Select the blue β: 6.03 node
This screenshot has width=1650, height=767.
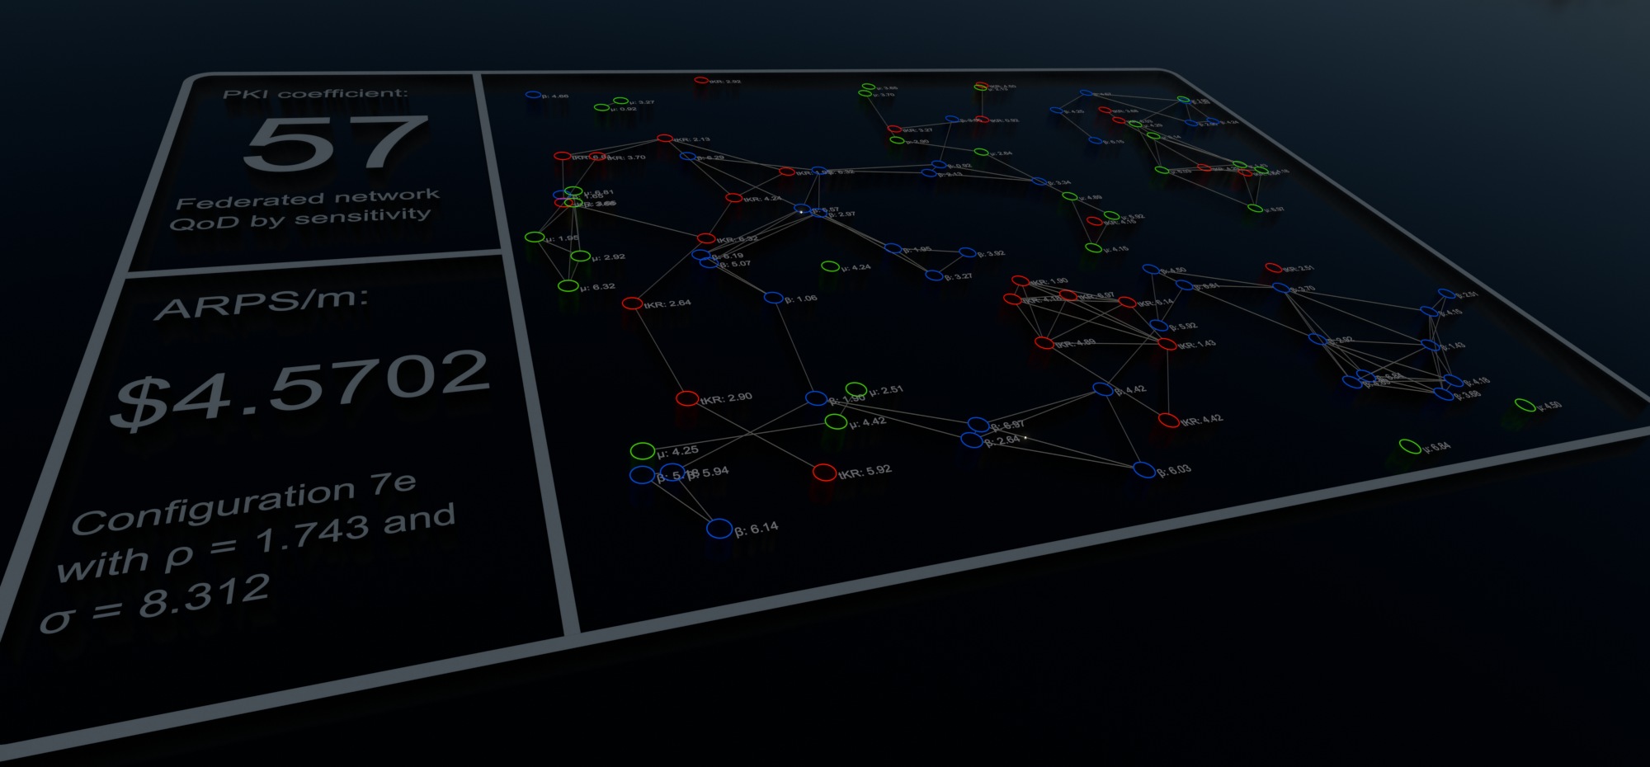pos(1143,470)
